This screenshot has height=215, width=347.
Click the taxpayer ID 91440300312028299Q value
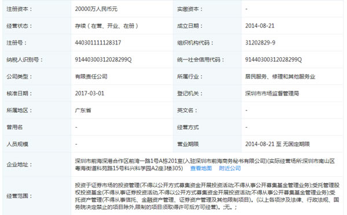point(103,60)
